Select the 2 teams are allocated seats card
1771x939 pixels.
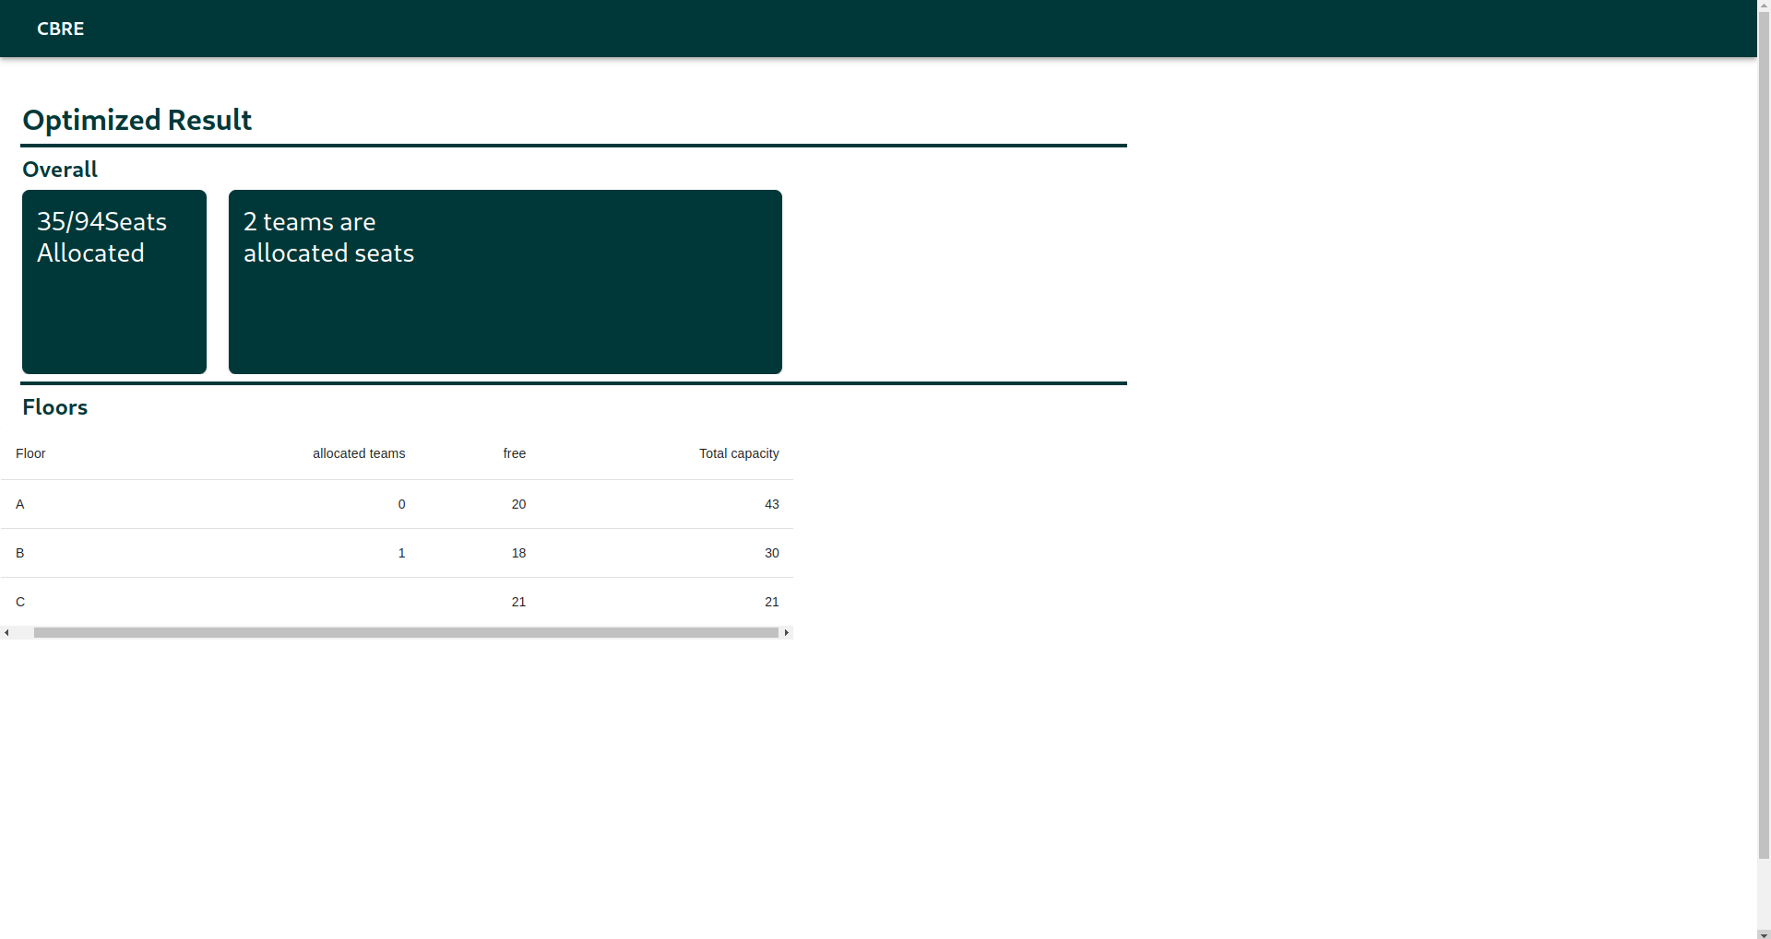point(505,282)
